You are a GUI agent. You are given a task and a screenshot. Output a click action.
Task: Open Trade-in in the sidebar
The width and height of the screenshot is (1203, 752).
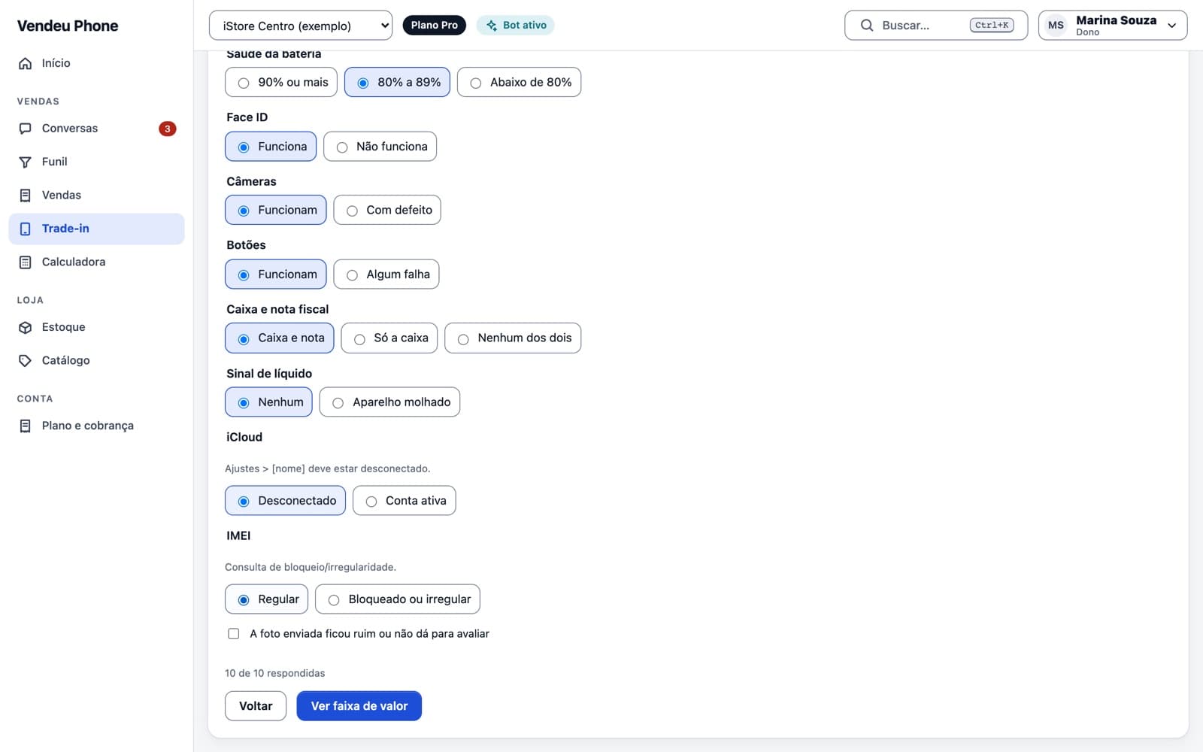click(x=96, y=229)
